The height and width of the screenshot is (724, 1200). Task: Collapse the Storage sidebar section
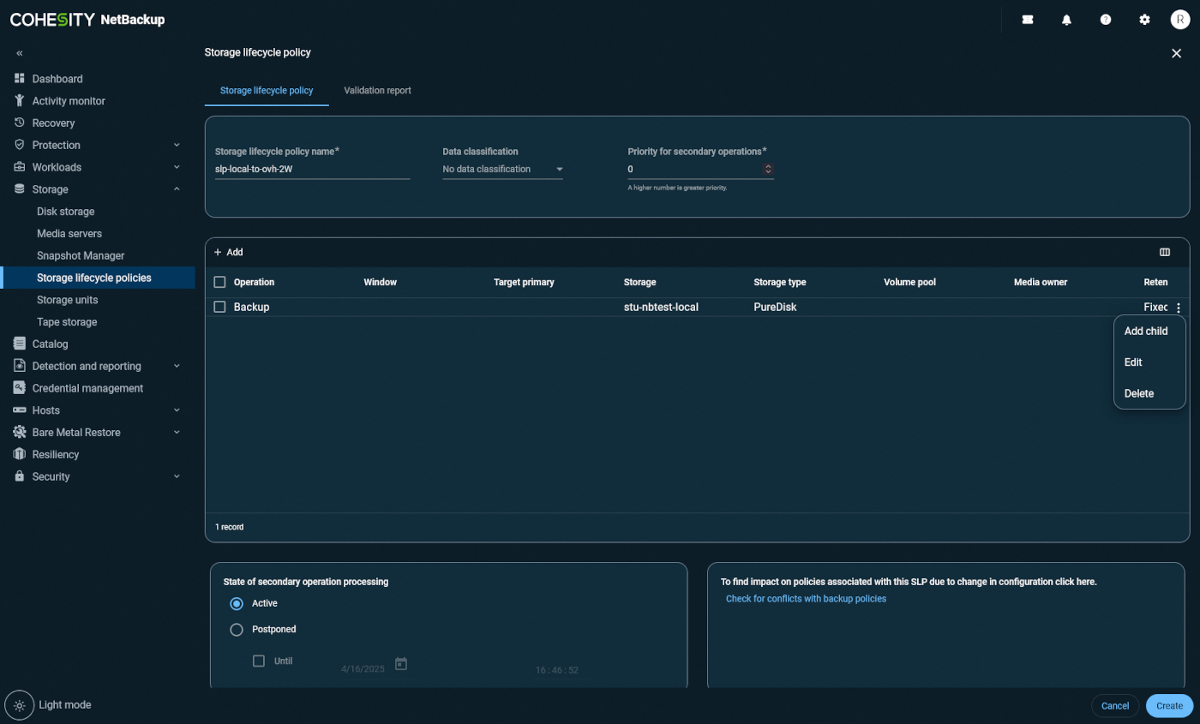(x=177, y=189)
